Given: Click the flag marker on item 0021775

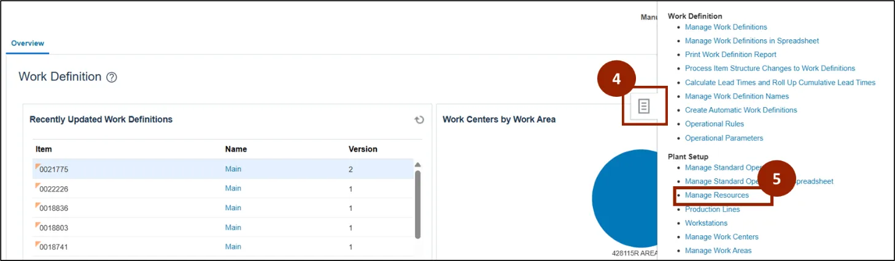Looking at the screenshot, I should click(x=37, y=166).
